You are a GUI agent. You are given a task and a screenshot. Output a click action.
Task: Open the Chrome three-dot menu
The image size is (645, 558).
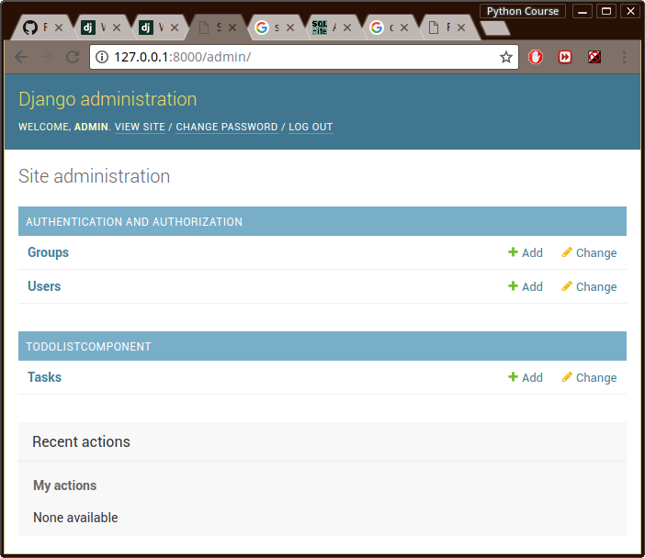625,57
